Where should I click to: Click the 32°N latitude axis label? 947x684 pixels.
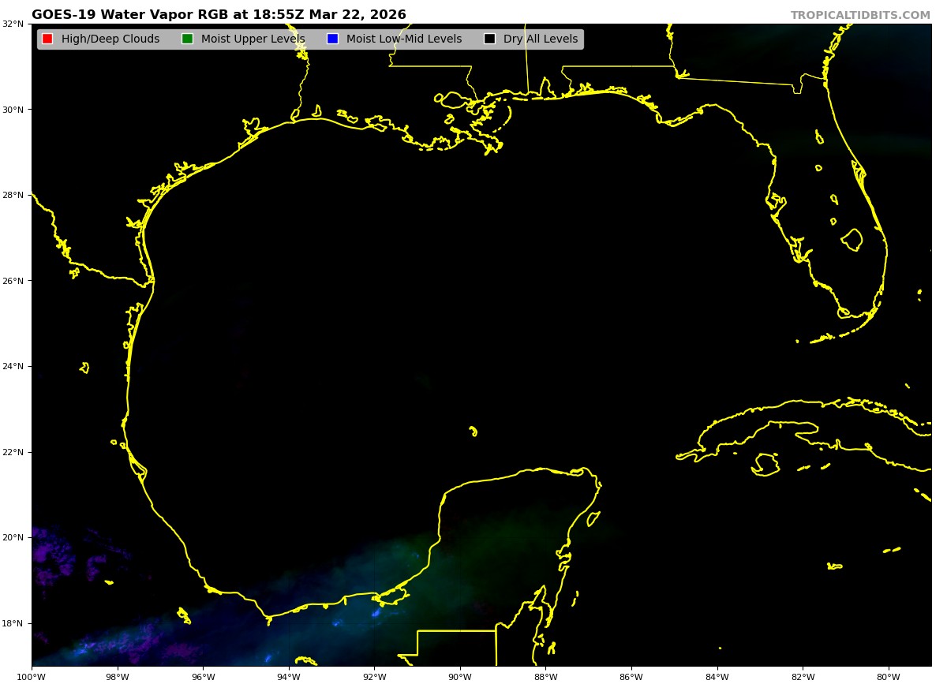click(15, 24)
